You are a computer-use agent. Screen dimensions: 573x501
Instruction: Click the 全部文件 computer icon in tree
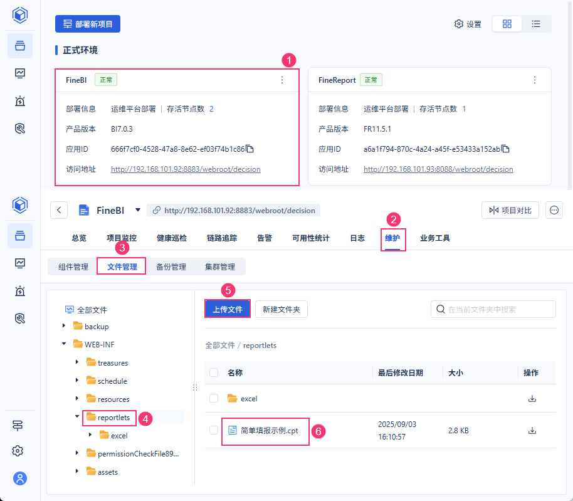pyautogui.click(x=69, y=310)
